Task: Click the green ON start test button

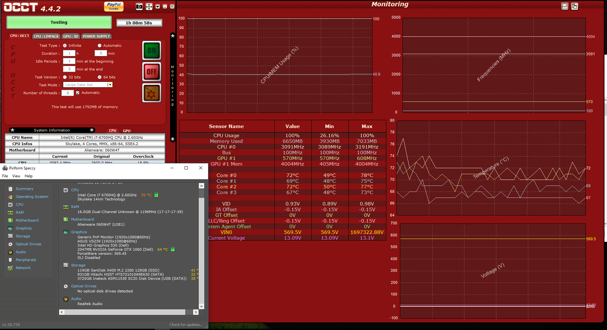Action: (x=152, y=51)
